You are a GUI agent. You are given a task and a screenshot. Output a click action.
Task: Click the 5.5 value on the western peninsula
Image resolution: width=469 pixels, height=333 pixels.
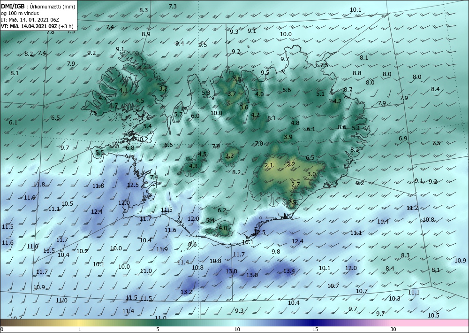point(99,153)
